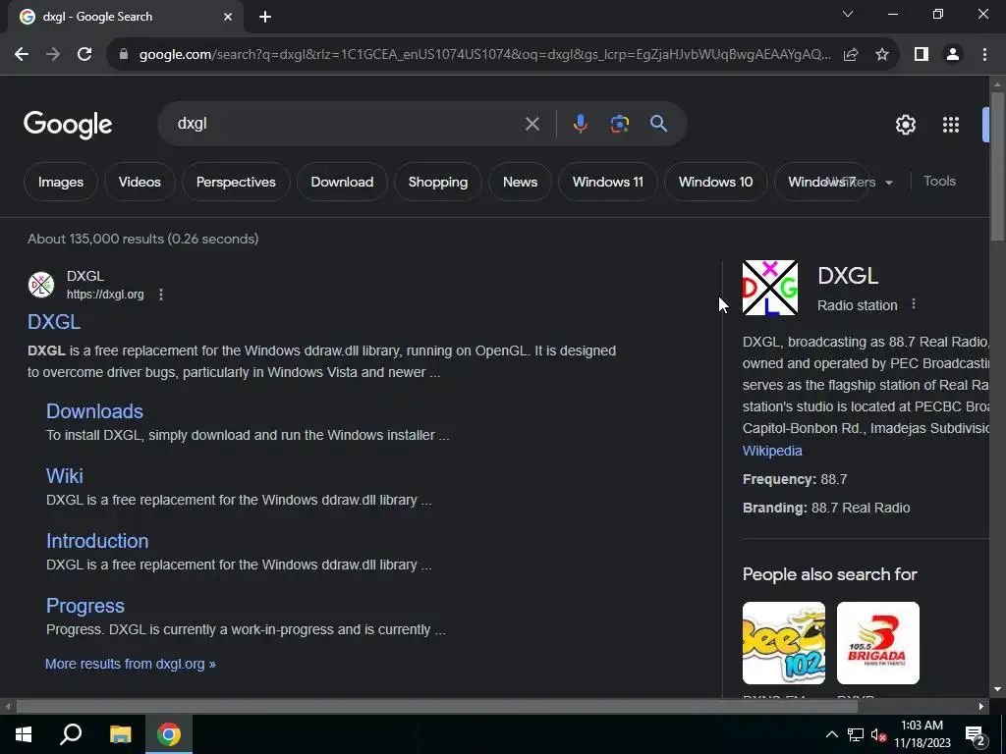Bookmark this page with the star icon
Screen dimensions: 1006x754
(882, 55)
